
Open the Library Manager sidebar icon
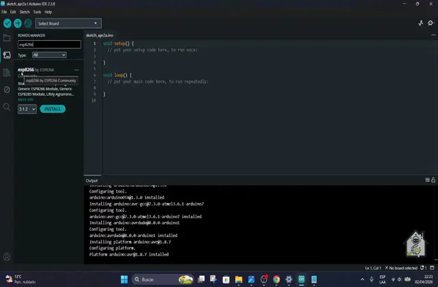pos(7,72)
